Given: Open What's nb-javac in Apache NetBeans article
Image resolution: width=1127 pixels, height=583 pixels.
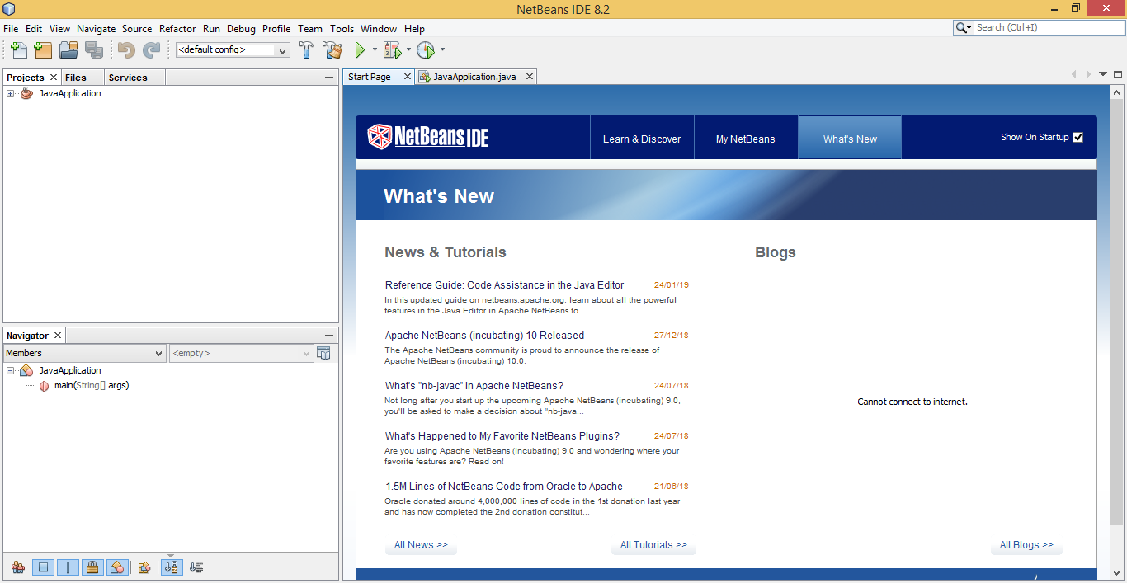Looking at the screenshot, I should click(x=474, y=386).
